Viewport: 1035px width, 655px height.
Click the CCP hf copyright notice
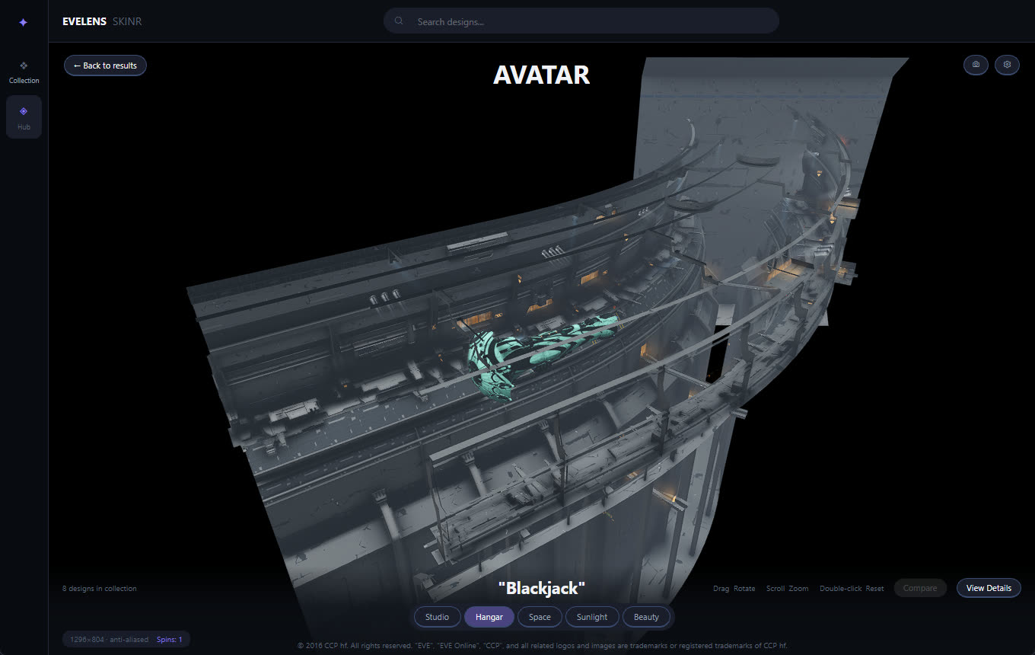542,646
